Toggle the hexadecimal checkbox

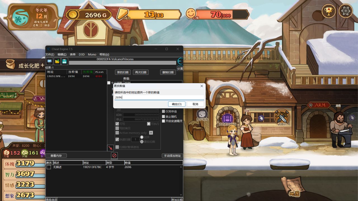click(x=109, y=83)
